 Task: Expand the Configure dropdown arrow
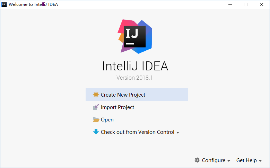click(x=229, y=161)
